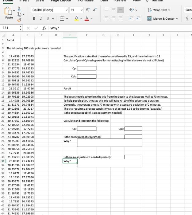192x215 pixels.
Task: Open borders dropdown arrow
Action: click(67, 18)
